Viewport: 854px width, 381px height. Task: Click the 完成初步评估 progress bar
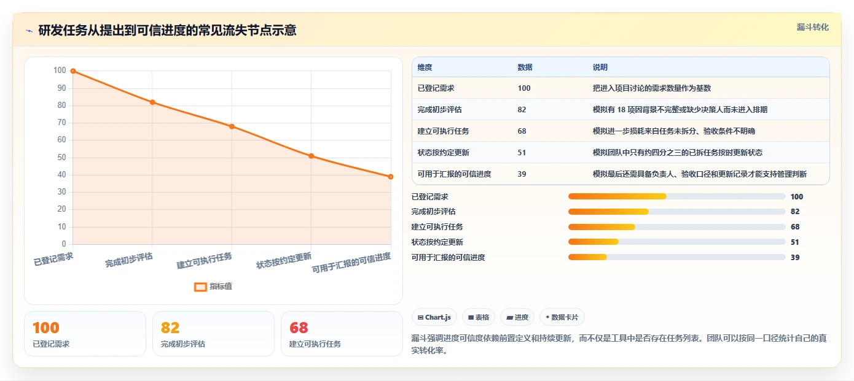point(677,212)
